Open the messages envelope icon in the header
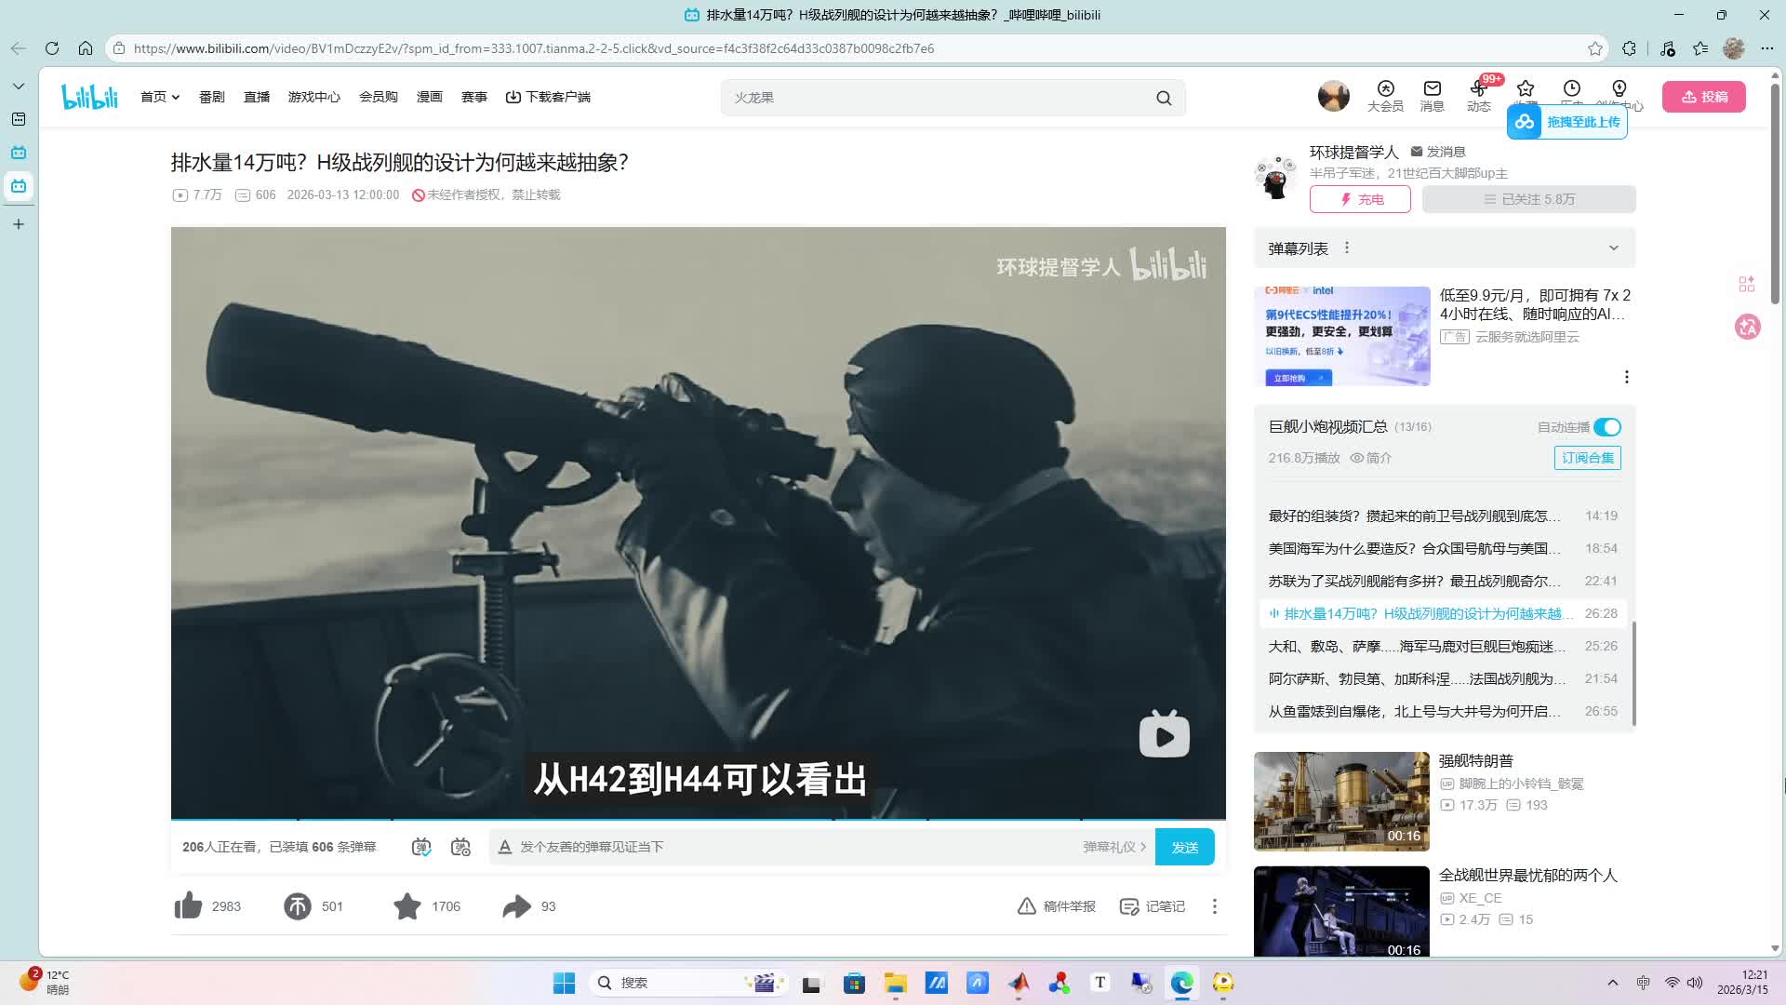The width and height of the screenshot is (1786, 1005). point(1432,88)
